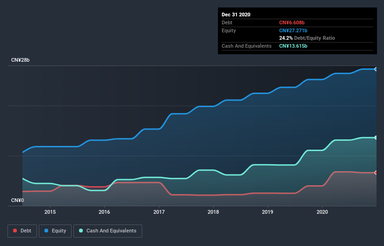Toggle Cash And Equivalents legend button
This screenshot has height=246, width=384.
click(108, 231)
